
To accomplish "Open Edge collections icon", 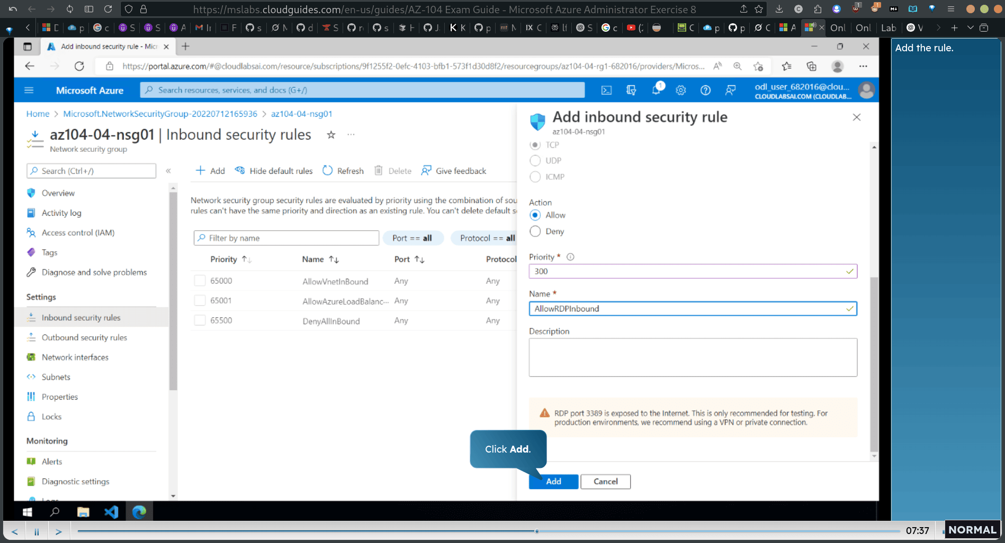I will [x=811, y=66].
